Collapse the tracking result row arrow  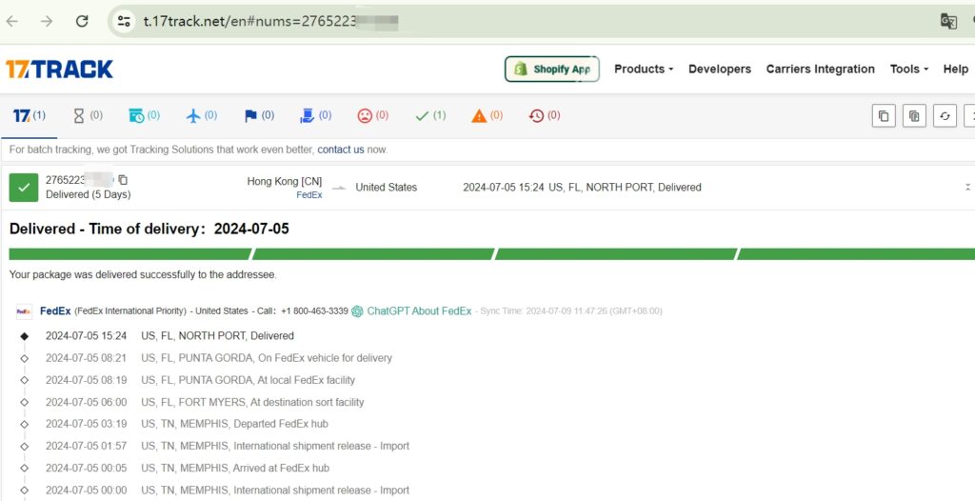[x=967, y=188]
